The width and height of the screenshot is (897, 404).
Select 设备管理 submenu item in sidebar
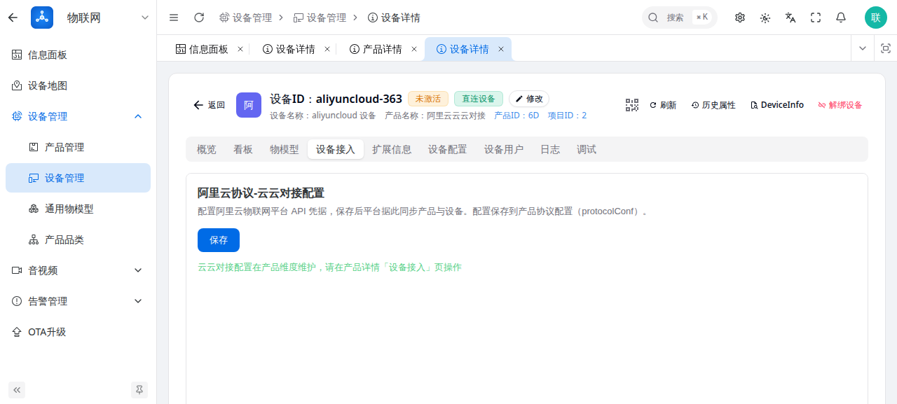click(78, 178)
